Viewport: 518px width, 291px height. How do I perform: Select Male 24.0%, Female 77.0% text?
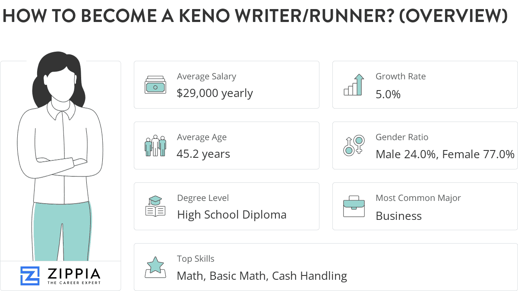click(445, 154)
